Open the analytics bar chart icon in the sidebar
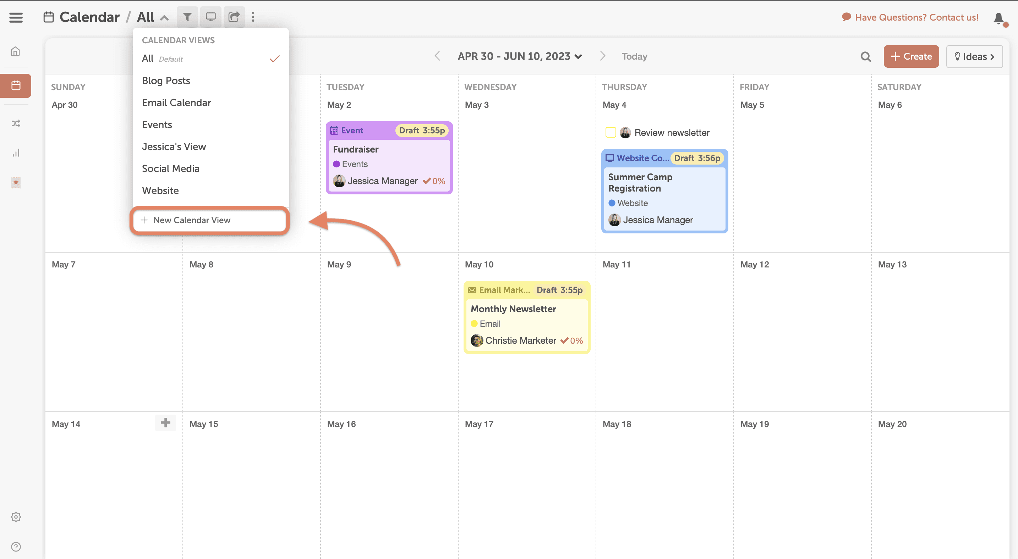Image resolution: width=1018 pixels, height=559 pixels. point(16,153)
